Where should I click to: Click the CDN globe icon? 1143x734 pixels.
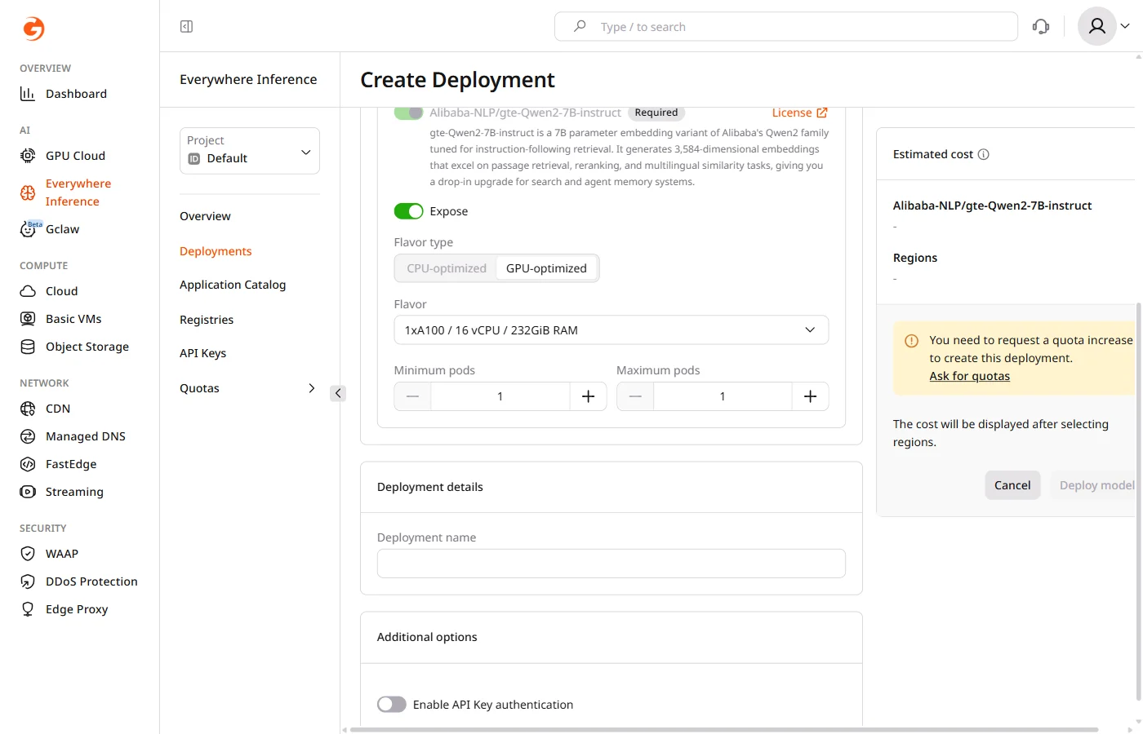[28, 409]
